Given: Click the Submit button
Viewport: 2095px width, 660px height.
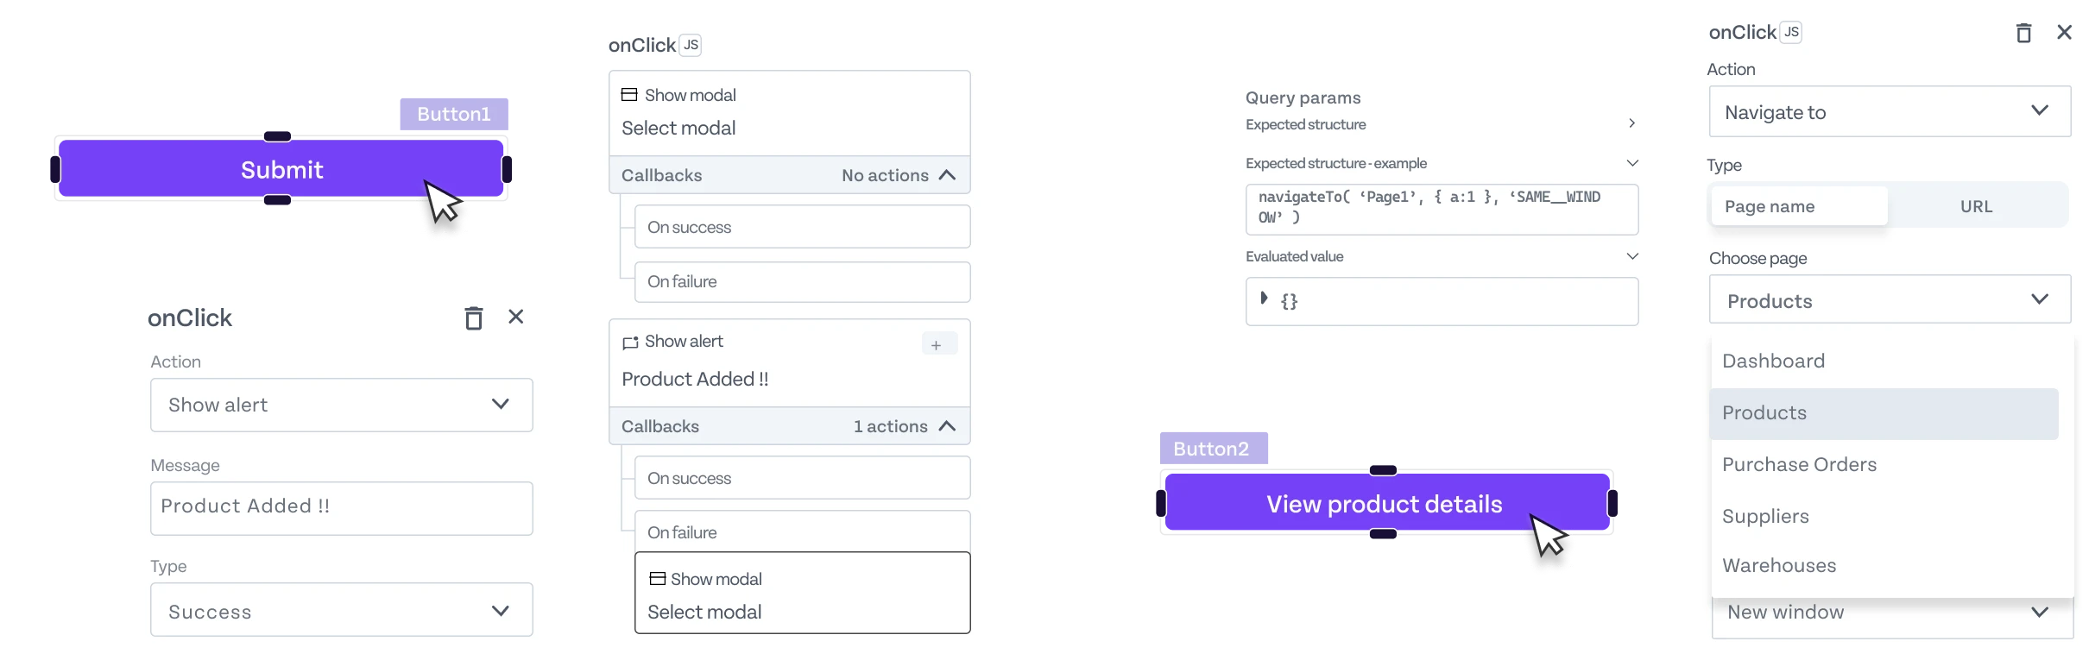Looking at the screenshot, I should pos(281,170).
